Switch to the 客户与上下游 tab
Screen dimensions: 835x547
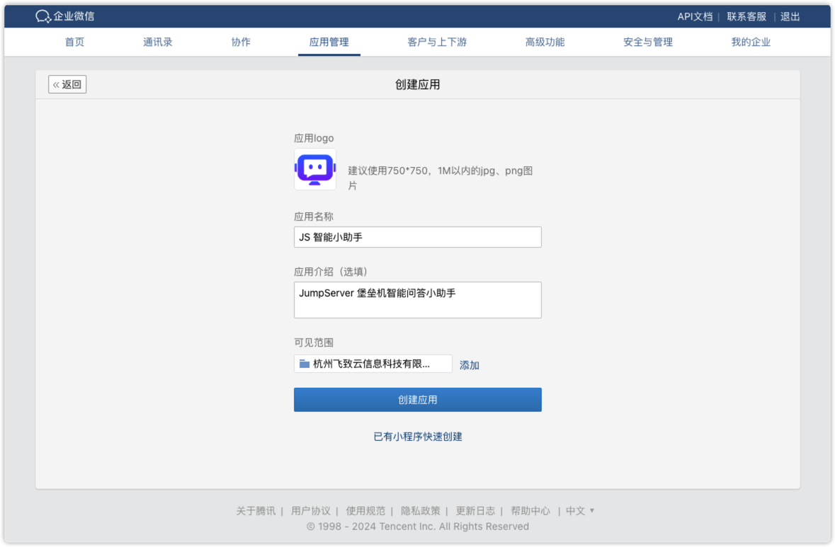pos(437,42)
